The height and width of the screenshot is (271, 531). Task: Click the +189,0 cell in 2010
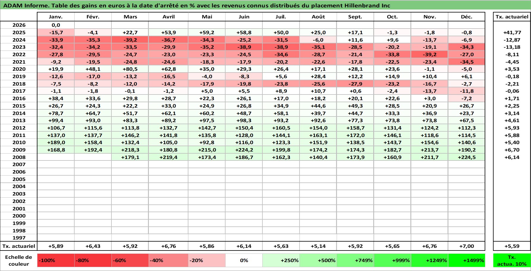56,142
